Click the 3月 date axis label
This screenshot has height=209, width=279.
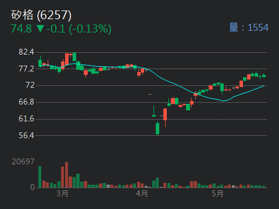coord(62,193)
